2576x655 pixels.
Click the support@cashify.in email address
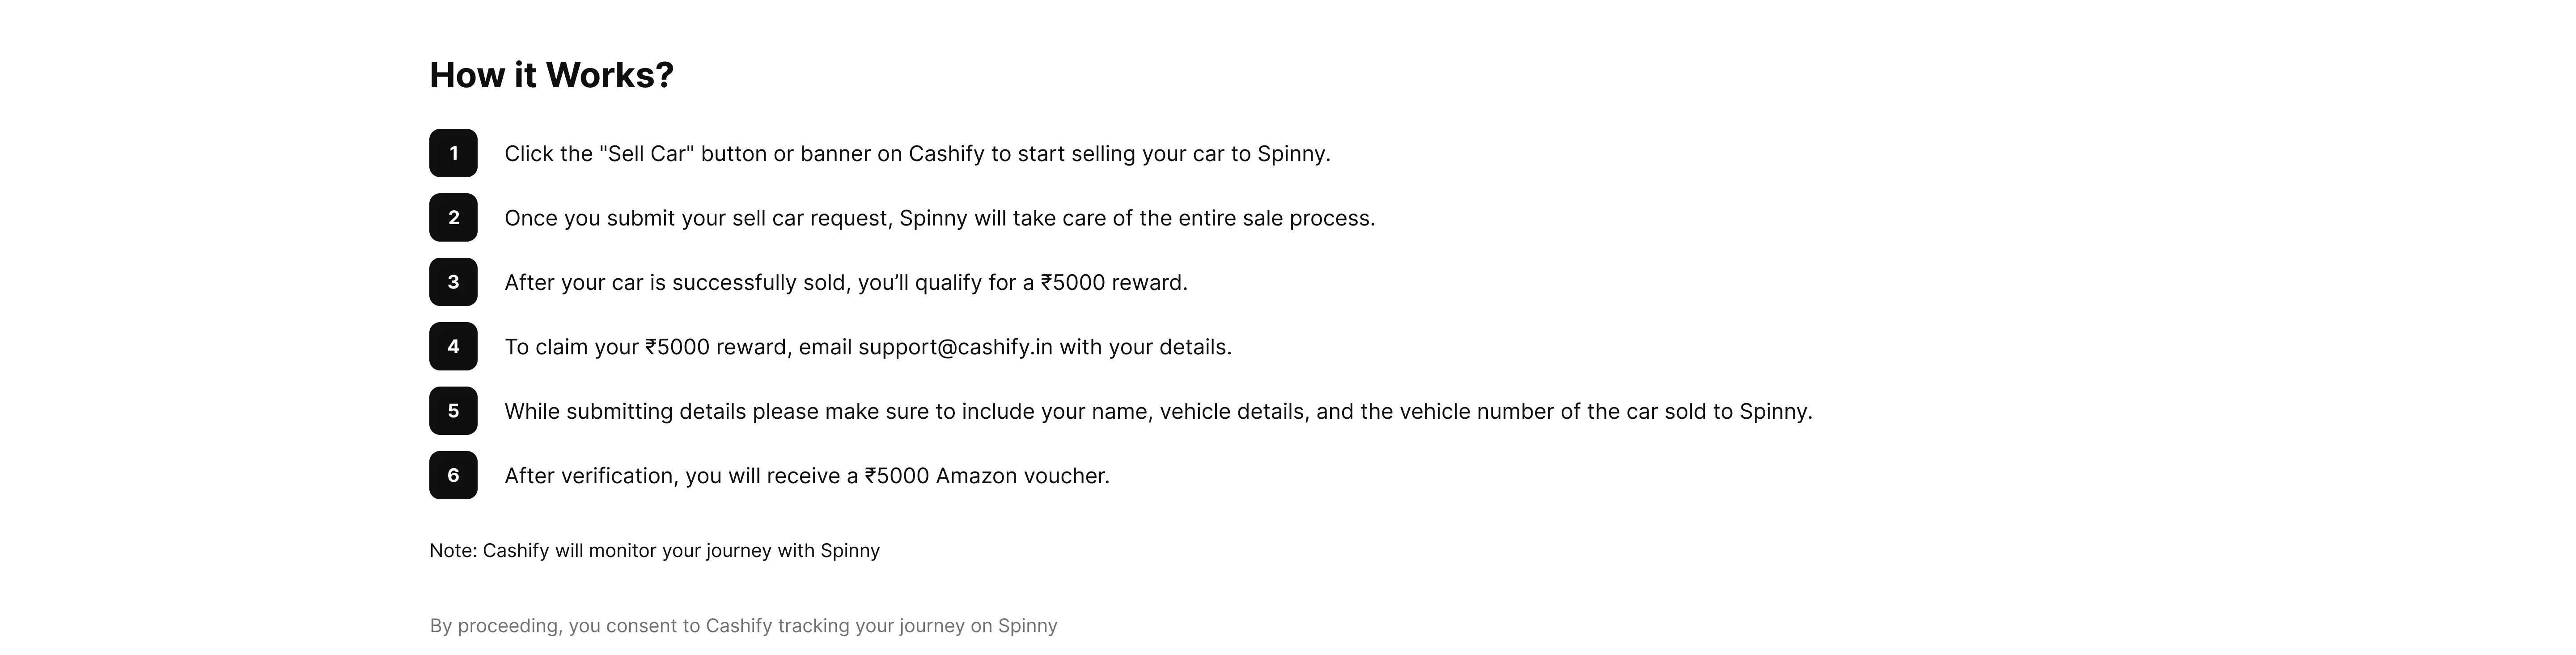(x=955, y=347)
